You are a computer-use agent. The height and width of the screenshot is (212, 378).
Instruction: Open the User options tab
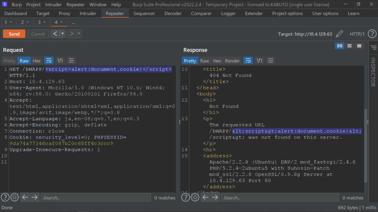click(x=325, y=14)
